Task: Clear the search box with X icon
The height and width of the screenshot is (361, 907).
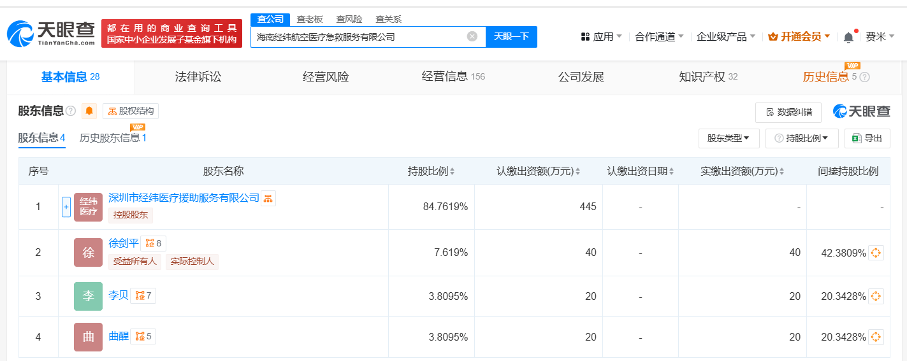Action: pyautogui.click(x=472, y=36)
